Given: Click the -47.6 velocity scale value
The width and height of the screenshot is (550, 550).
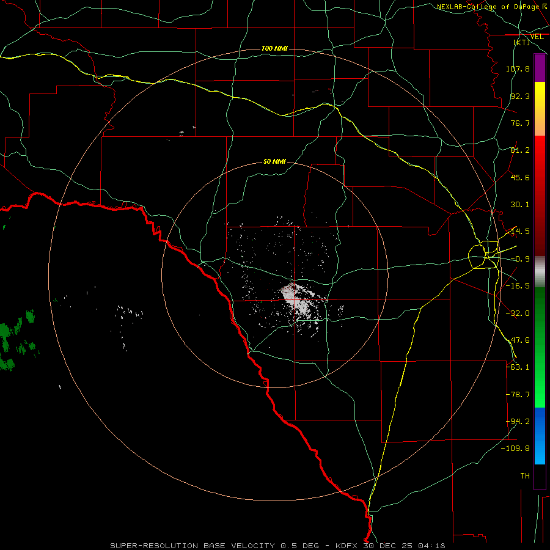Looking at the screenshot, I should coord(518,340).
